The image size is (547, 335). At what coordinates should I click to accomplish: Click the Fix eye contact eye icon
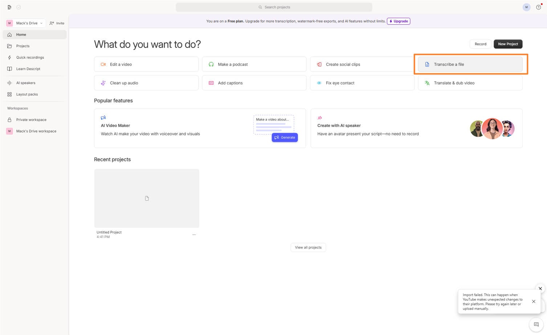pyautogui.click(x=319, y=83)
